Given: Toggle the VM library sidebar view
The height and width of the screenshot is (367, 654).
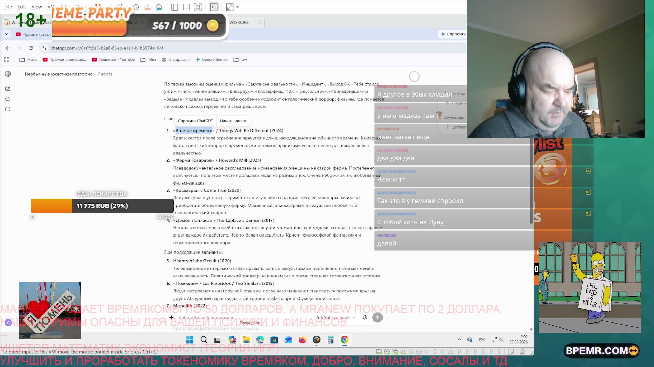Looking at the screenshot, I should (x=175, y=7).
